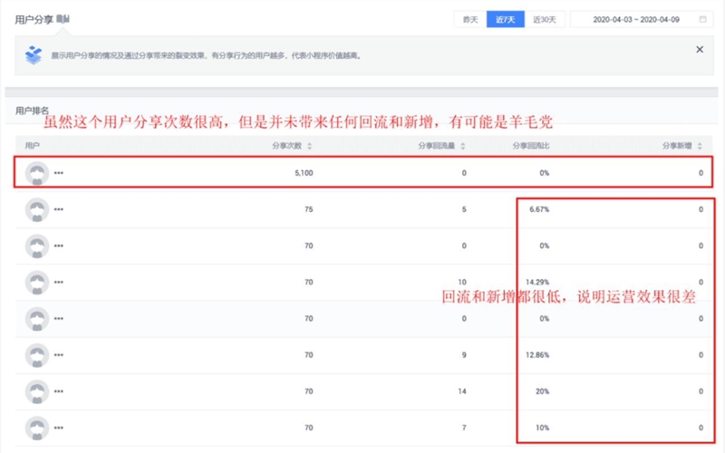Click the 分享回流比 column header

(531, 146)
